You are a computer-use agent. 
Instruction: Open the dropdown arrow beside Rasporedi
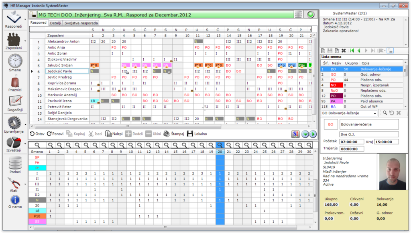(x=26, y=19)
